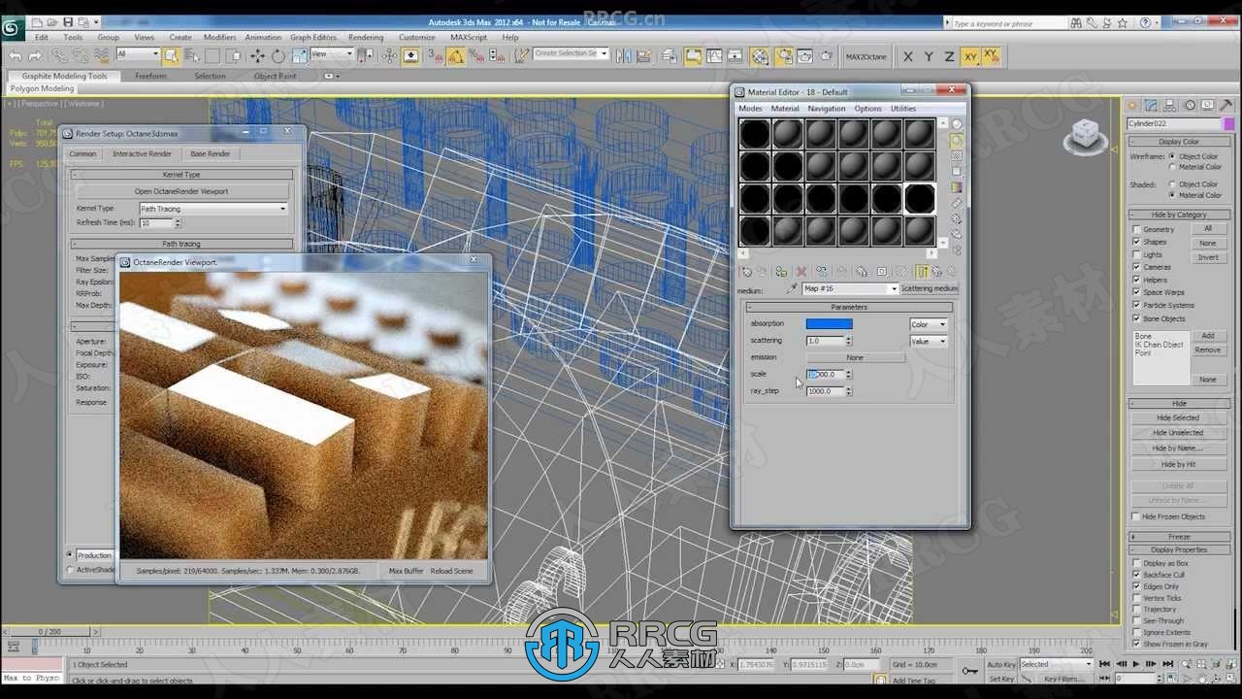The height and width of the screenshot is (699, 1242).
Task: Click the Redo arrow in main toolbar
Action: [35, 56]
